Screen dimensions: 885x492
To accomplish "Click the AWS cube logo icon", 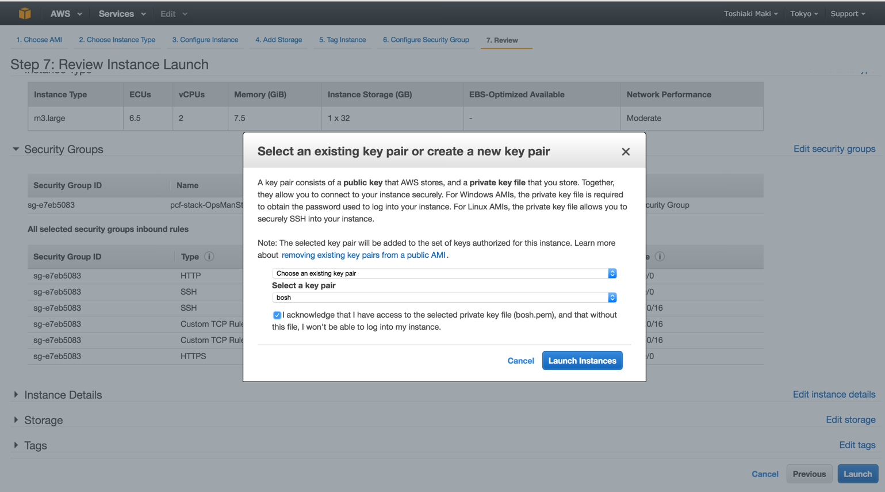I will 25,13.
